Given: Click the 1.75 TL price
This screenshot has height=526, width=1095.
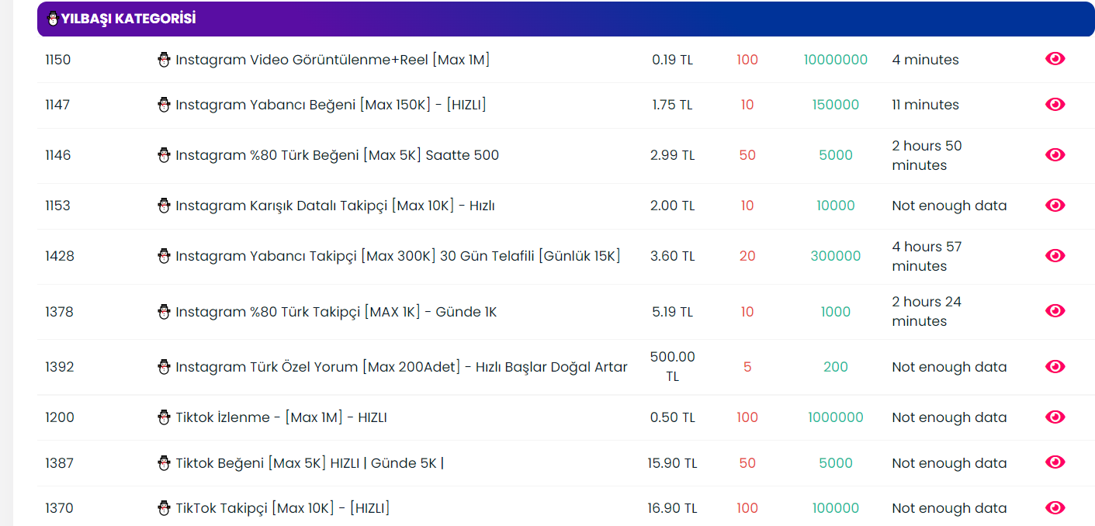Looking at the screenshot, I should (672, 105).
